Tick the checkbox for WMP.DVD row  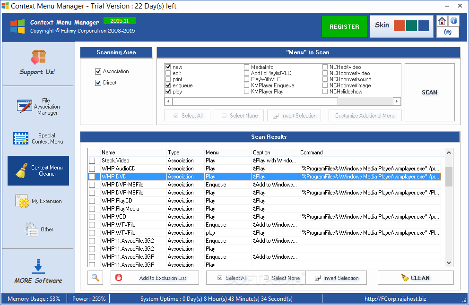(92, 177)
